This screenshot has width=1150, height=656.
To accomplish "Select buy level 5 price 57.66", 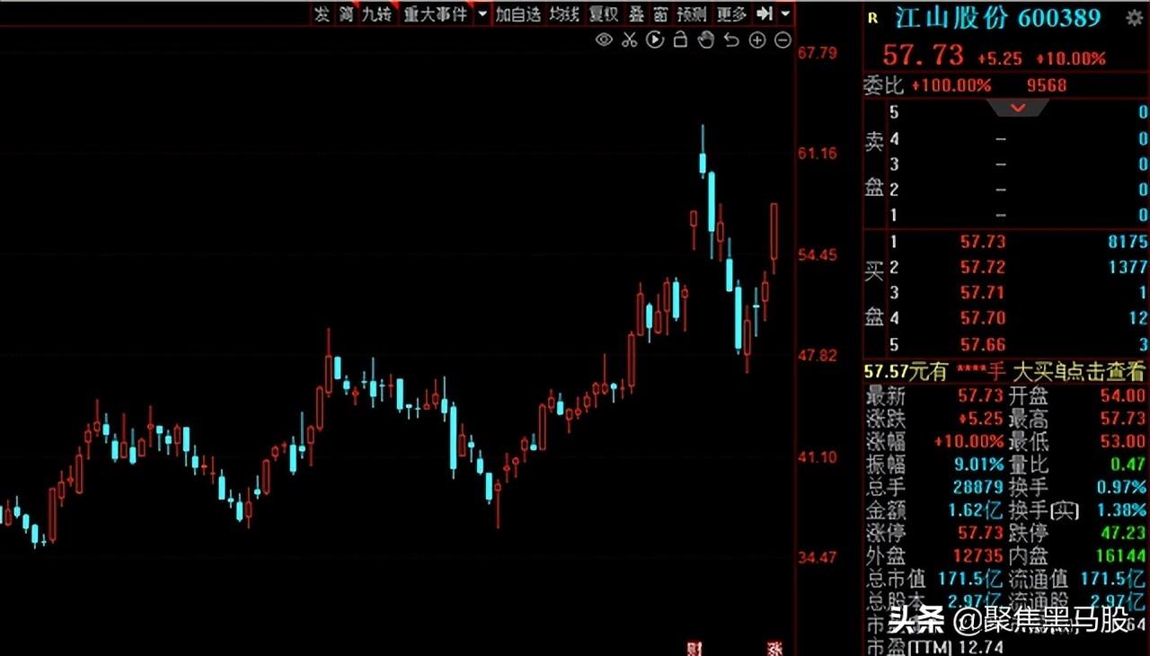I will click(x=983, y=344).
